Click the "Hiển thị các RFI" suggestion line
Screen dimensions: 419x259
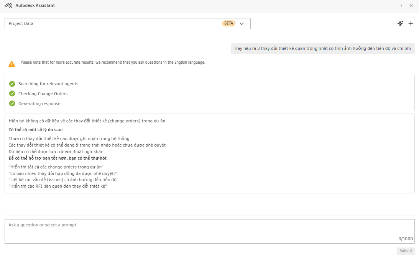coord(58,186)
